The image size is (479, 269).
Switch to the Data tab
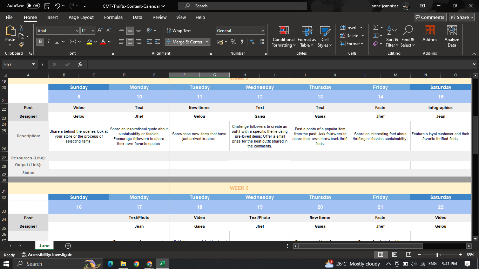[x=137, y=17]
